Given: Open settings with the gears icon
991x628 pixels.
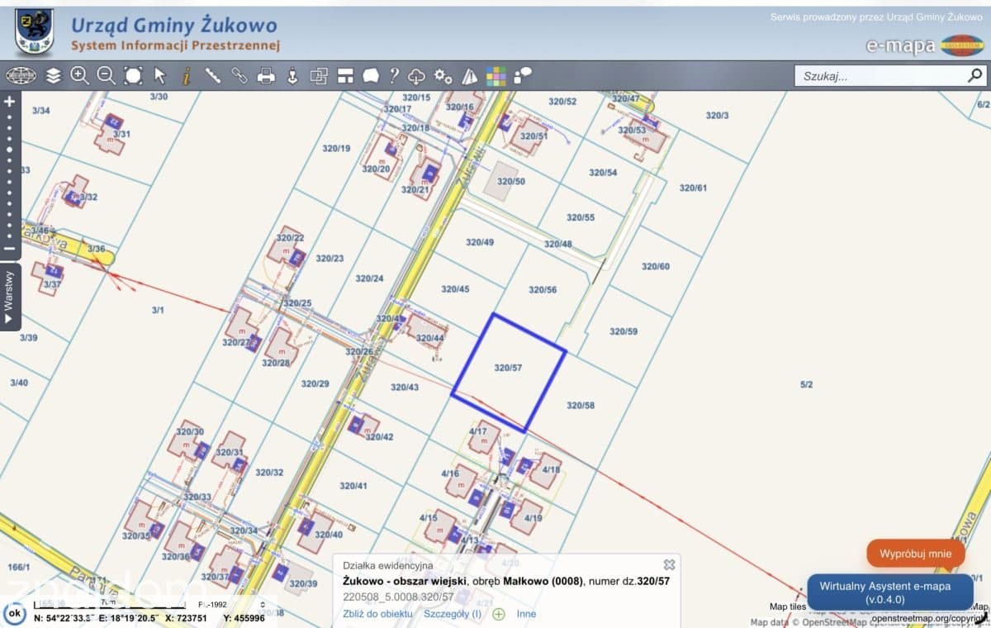Looking at the screenshot, I should coord(443,76).
